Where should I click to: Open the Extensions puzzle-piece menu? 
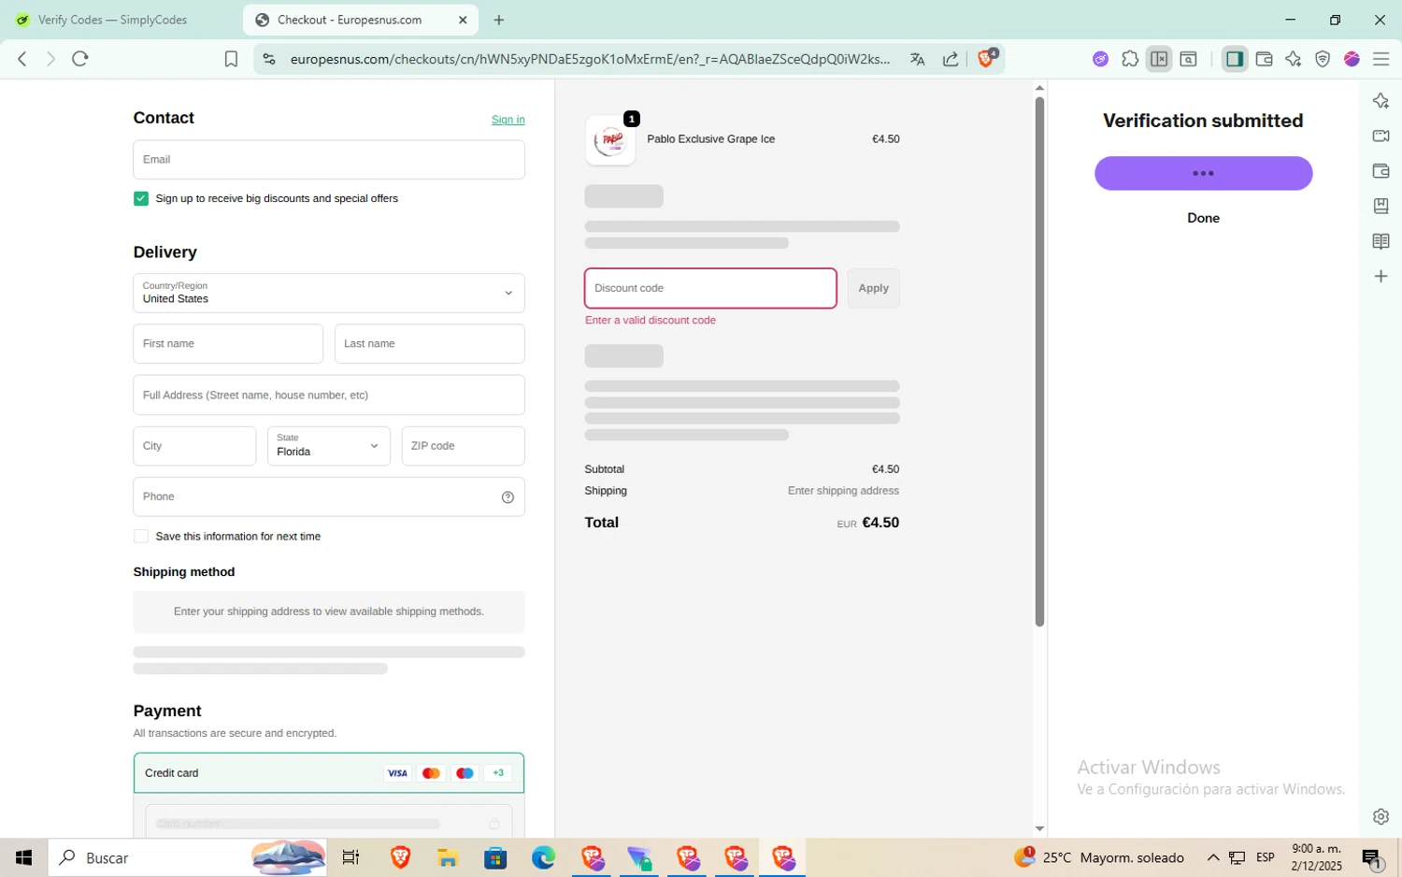click(x=1130, y=59)
